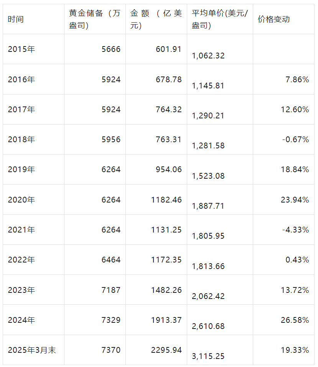318x367 pixels.
Task: Click the 2,062.42 average price cell
Action: pyautogui.click(x=220, y=289)
